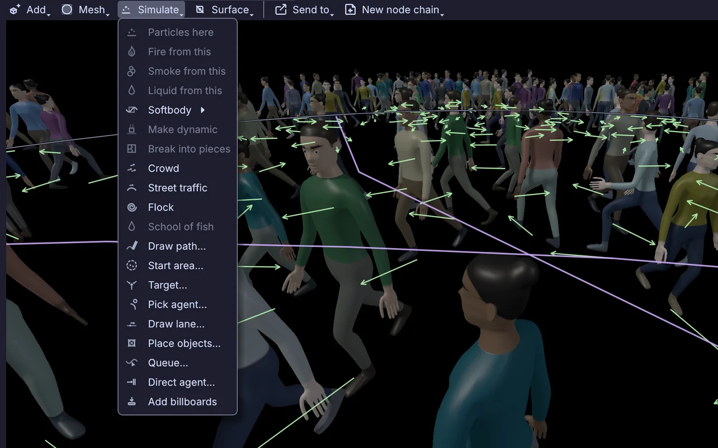Click the Flock spiral icon
The width and height of the screenshot is (718, 448).
(132, 207)
